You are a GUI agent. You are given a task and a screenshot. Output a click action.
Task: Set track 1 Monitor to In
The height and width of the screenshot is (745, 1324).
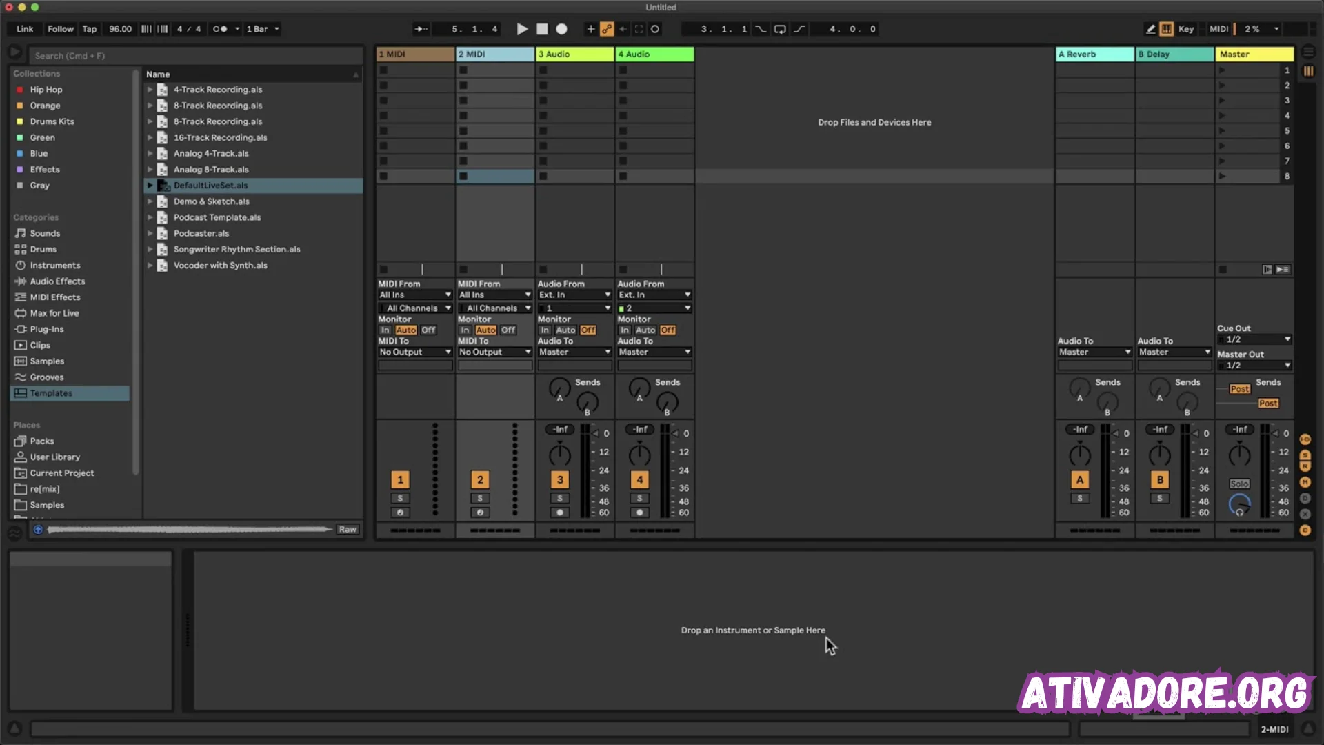tap(385, 330)
